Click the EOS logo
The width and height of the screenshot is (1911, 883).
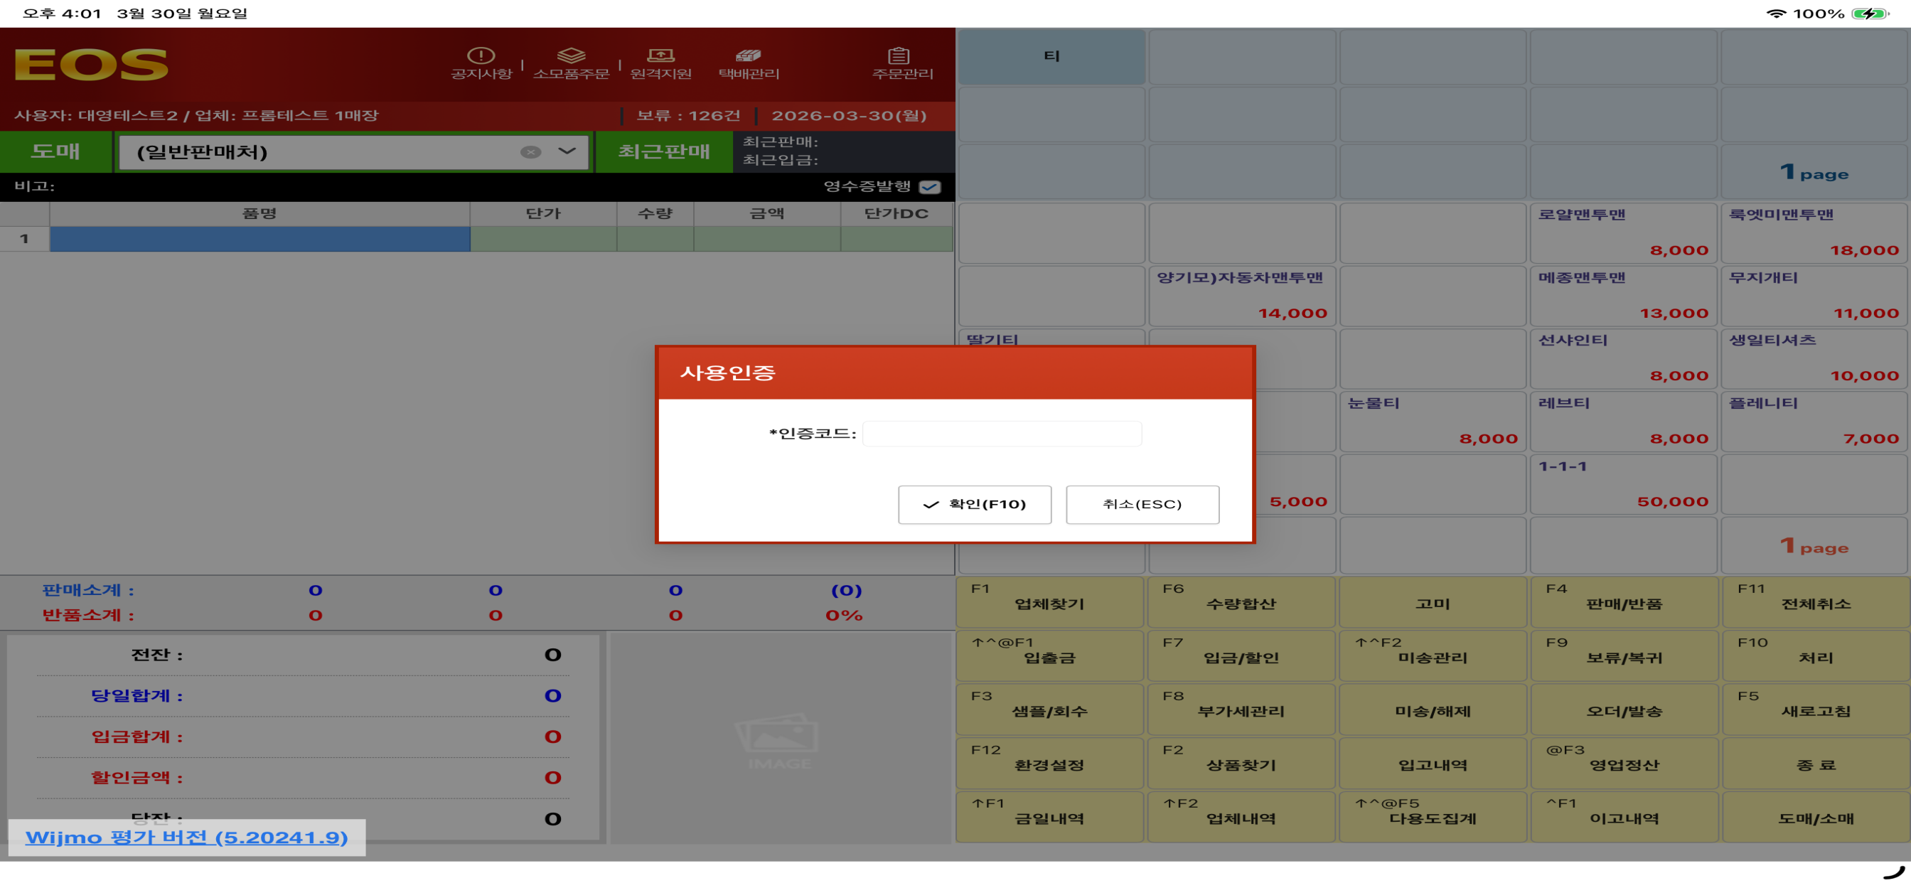(x=91, y=65)
